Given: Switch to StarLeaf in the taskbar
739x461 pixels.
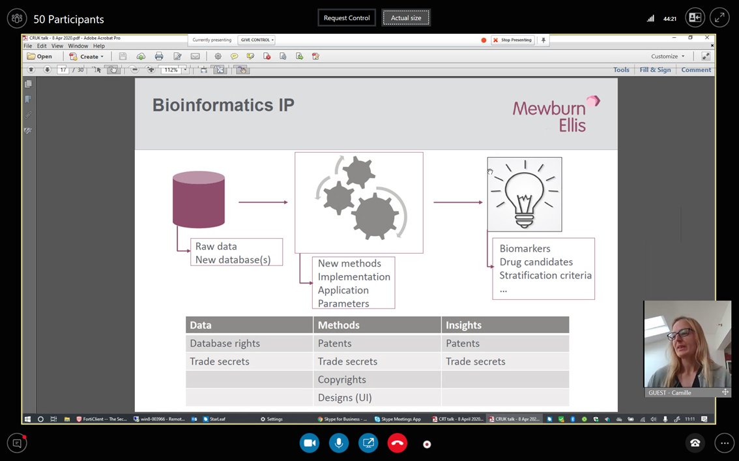Looking at the screenshot, I should (214, 419).
